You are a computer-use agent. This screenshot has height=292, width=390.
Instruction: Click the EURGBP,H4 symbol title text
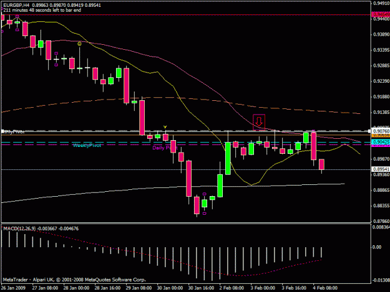[x=17, y=5]
